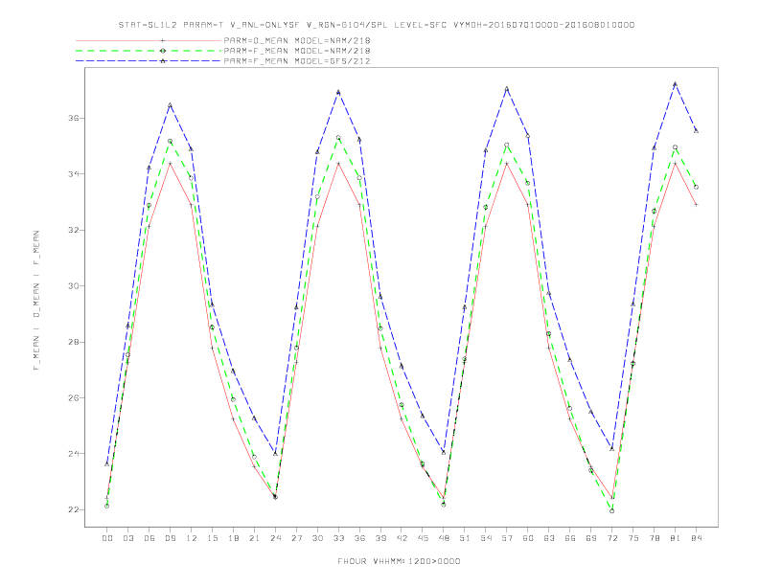Screen dimensions: 759x586
Task: Click y-axis tick value 26
Action: point(74,398)
